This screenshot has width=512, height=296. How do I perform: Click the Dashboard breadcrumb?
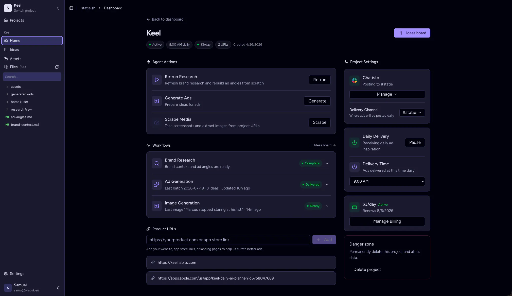(x=113, y=8)
